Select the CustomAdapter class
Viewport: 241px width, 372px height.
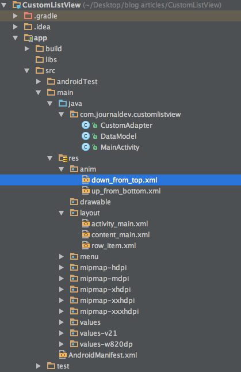(127, 126)
